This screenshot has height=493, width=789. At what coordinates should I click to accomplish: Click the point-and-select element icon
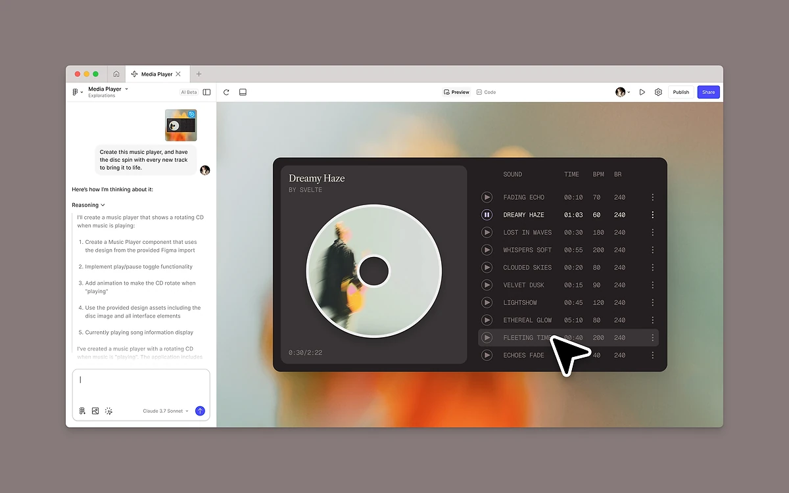click(108, 411)
